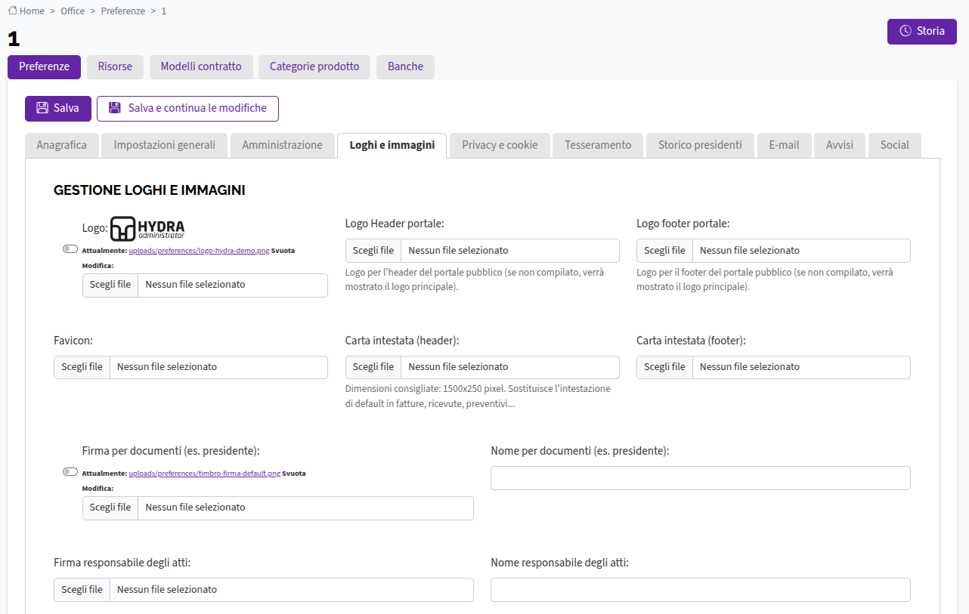
Task: Open the Risorse top tab
Action: (115, 66)
